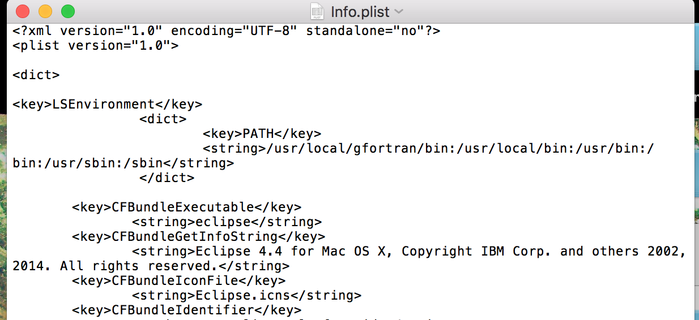Click the plist document icon in title bar

click(x=317, y=11)
